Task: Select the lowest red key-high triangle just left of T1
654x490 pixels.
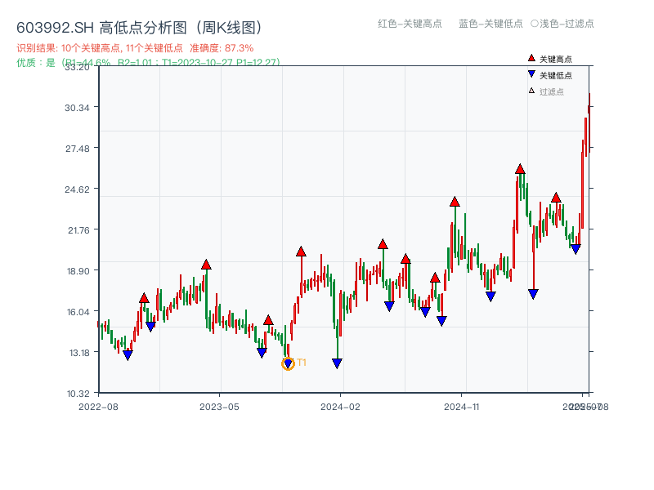Action: (x=268, y=320)
